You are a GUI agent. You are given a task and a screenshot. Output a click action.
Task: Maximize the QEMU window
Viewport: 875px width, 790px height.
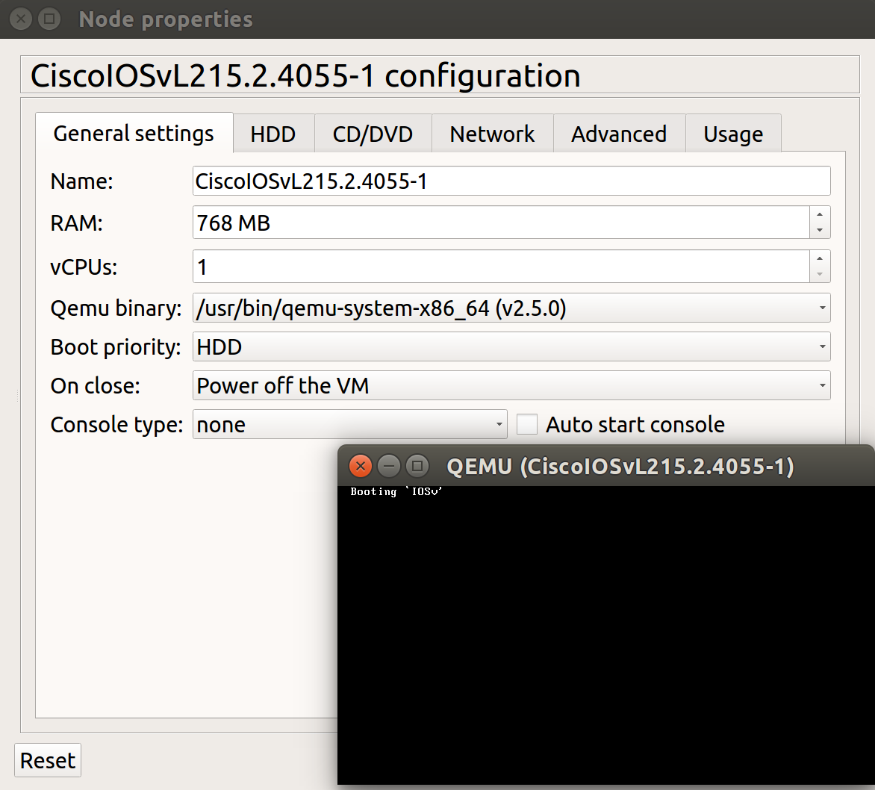click(417, 466)
